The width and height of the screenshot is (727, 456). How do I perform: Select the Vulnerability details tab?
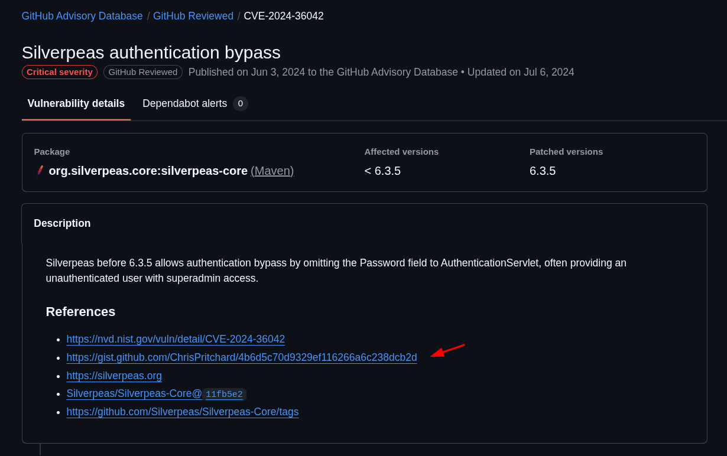[76, 103]
